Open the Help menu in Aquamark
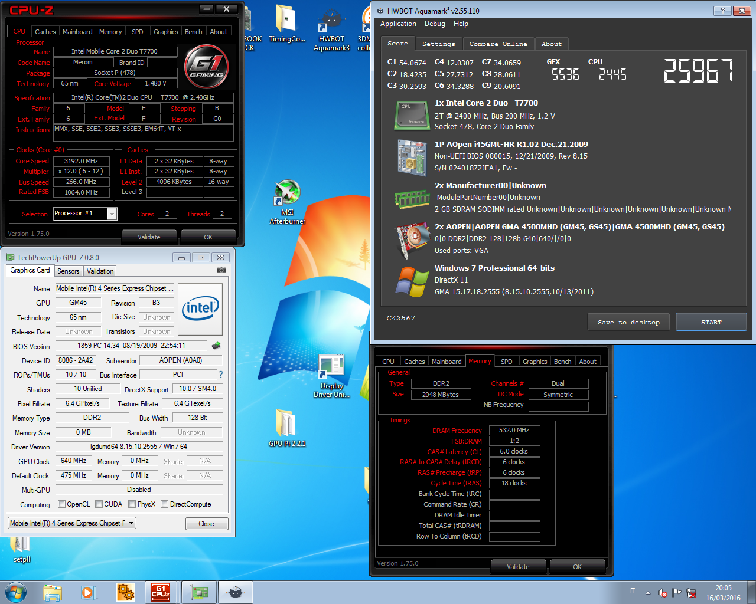The width and height of the screenshot is (756, 604). [x=461, y=24]
